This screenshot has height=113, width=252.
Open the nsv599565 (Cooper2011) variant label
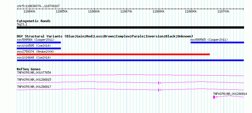[209, 40]
